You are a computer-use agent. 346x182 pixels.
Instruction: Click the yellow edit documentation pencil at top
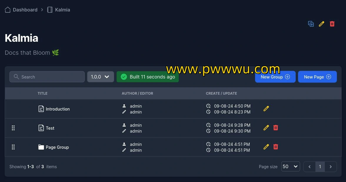(322, 24)
